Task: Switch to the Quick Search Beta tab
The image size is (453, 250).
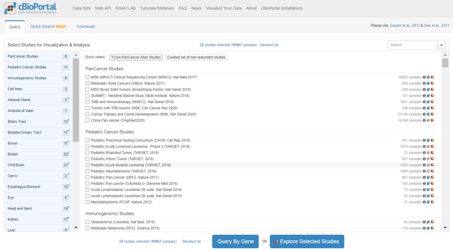Action: tap(48, 26)
